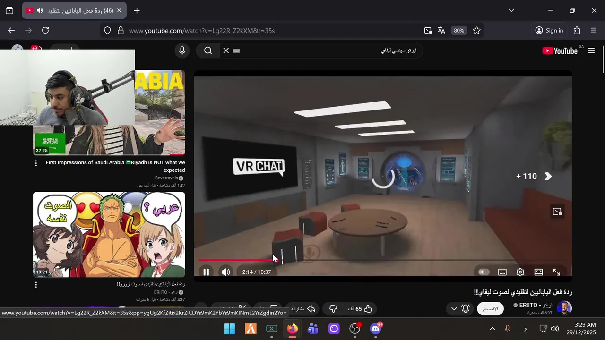Reset the 80% zoom indicator
The image size is (605, 340).
point(459,30)
